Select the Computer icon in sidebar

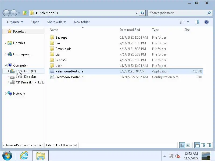10,65
